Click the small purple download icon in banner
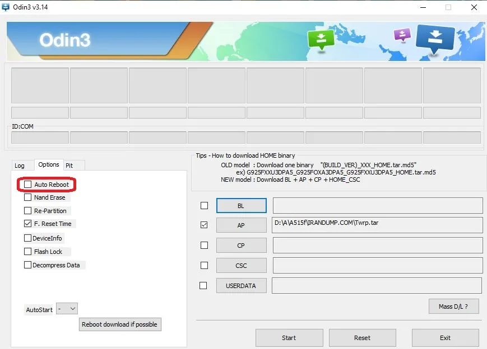 tap(402, 35)
